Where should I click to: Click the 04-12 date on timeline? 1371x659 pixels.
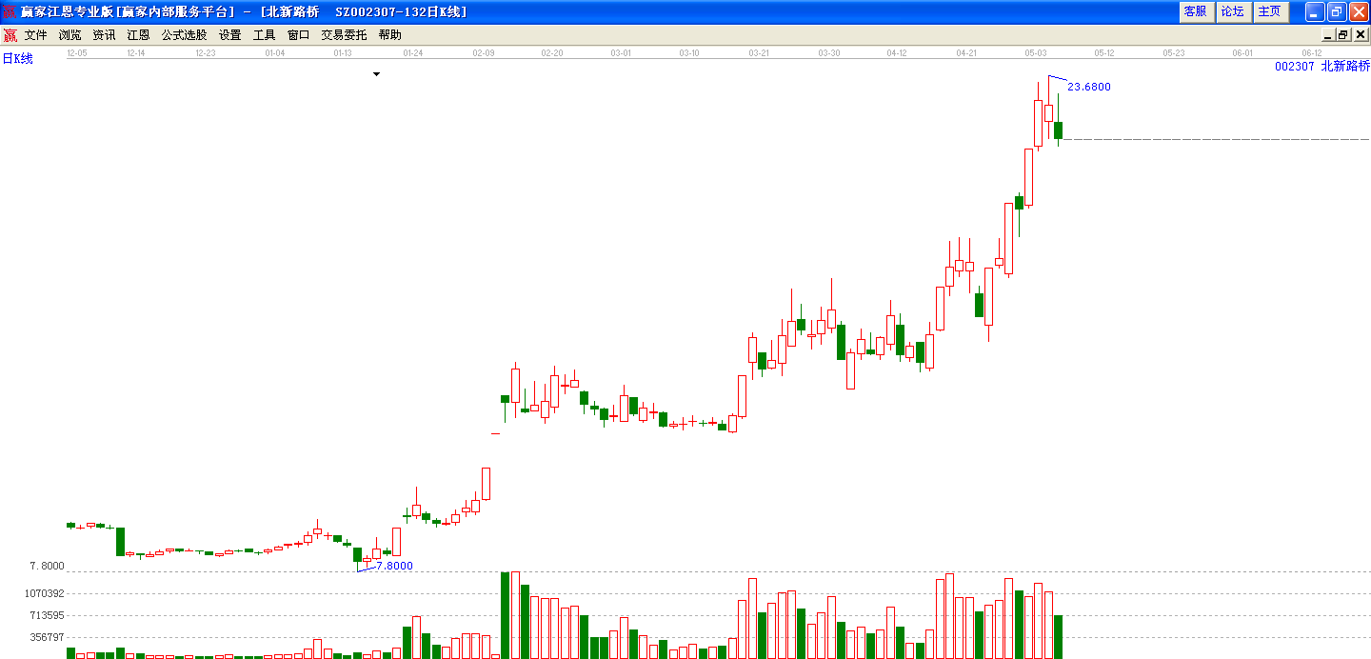pos(897,53)
